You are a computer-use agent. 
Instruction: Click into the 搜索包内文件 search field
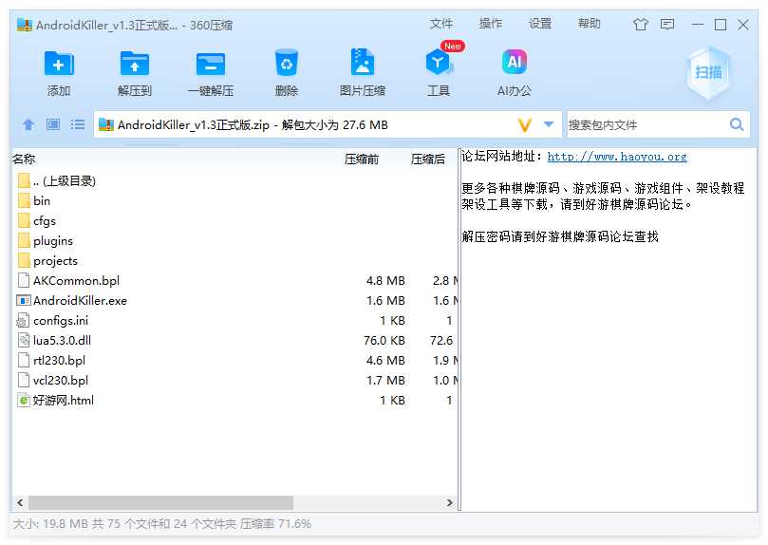[x=646, y=125]
